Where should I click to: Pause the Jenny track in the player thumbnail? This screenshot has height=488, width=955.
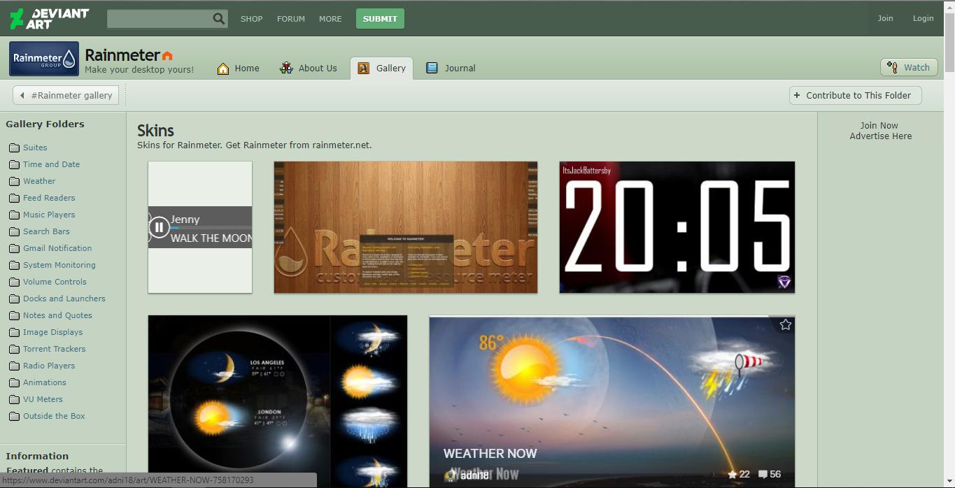tap(158, 227)
